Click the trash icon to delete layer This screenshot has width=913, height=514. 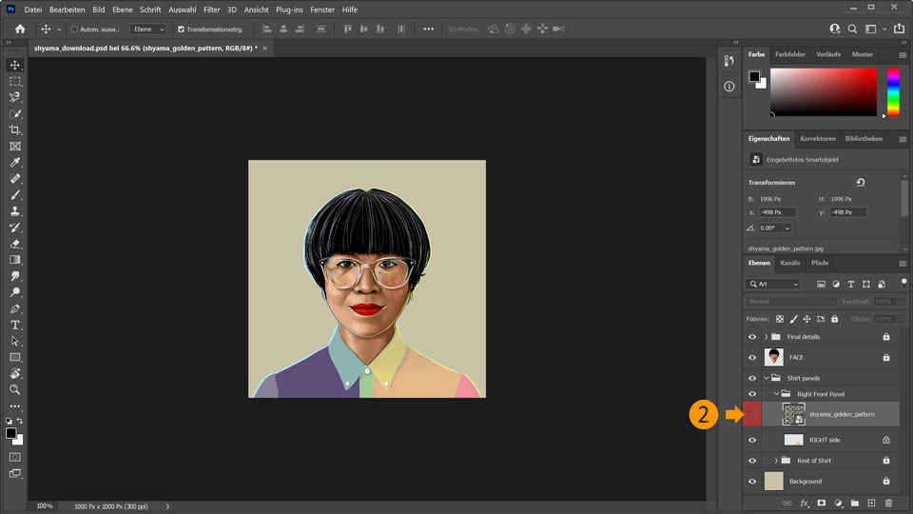coord(888,503)
